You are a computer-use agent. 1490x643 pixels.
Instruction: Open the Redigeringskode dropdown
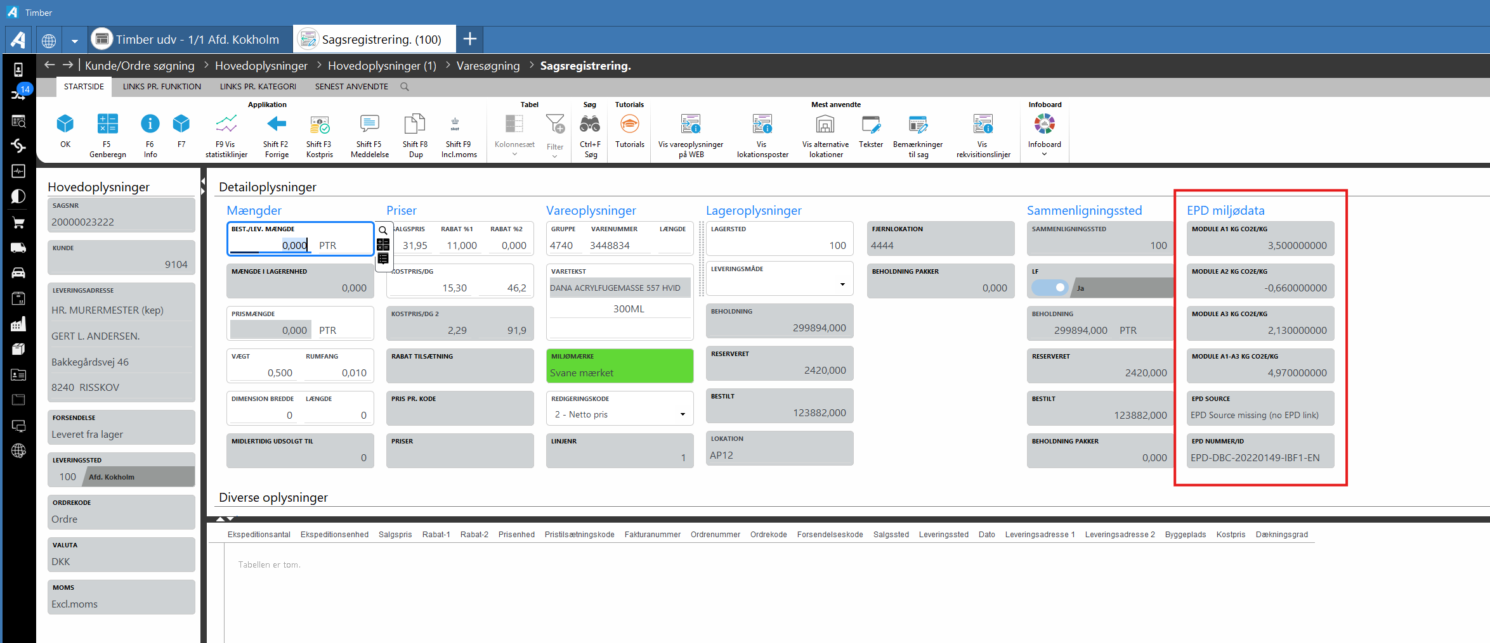click(x=683, y=414)
